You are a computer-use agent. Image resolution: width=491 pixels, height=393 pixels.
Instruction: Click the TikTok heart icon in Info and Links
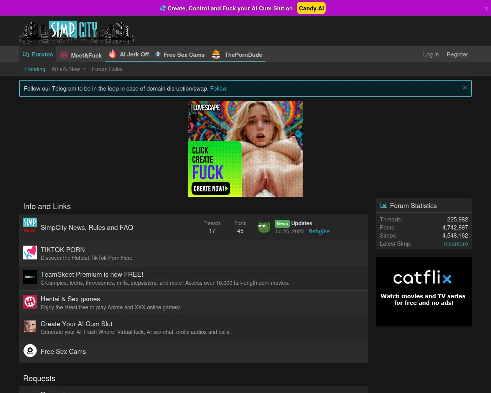(30, 253)
